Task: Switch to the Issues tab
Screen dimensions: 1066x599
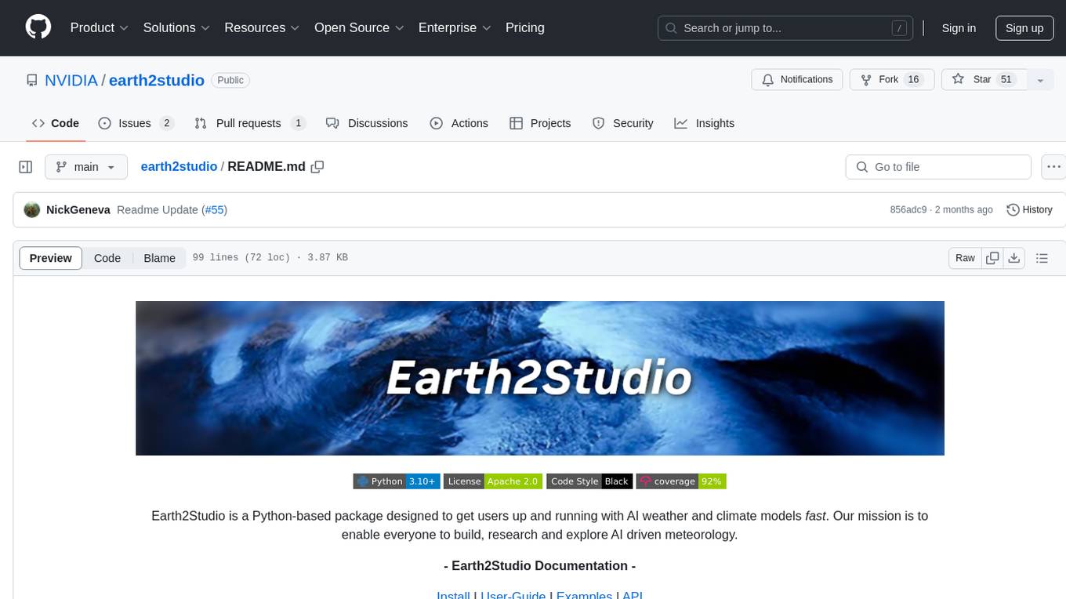Action: click(136, 123)
